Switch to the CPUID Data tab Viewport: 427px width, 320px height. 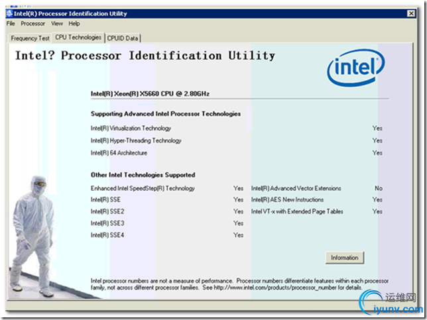point(123,38)
